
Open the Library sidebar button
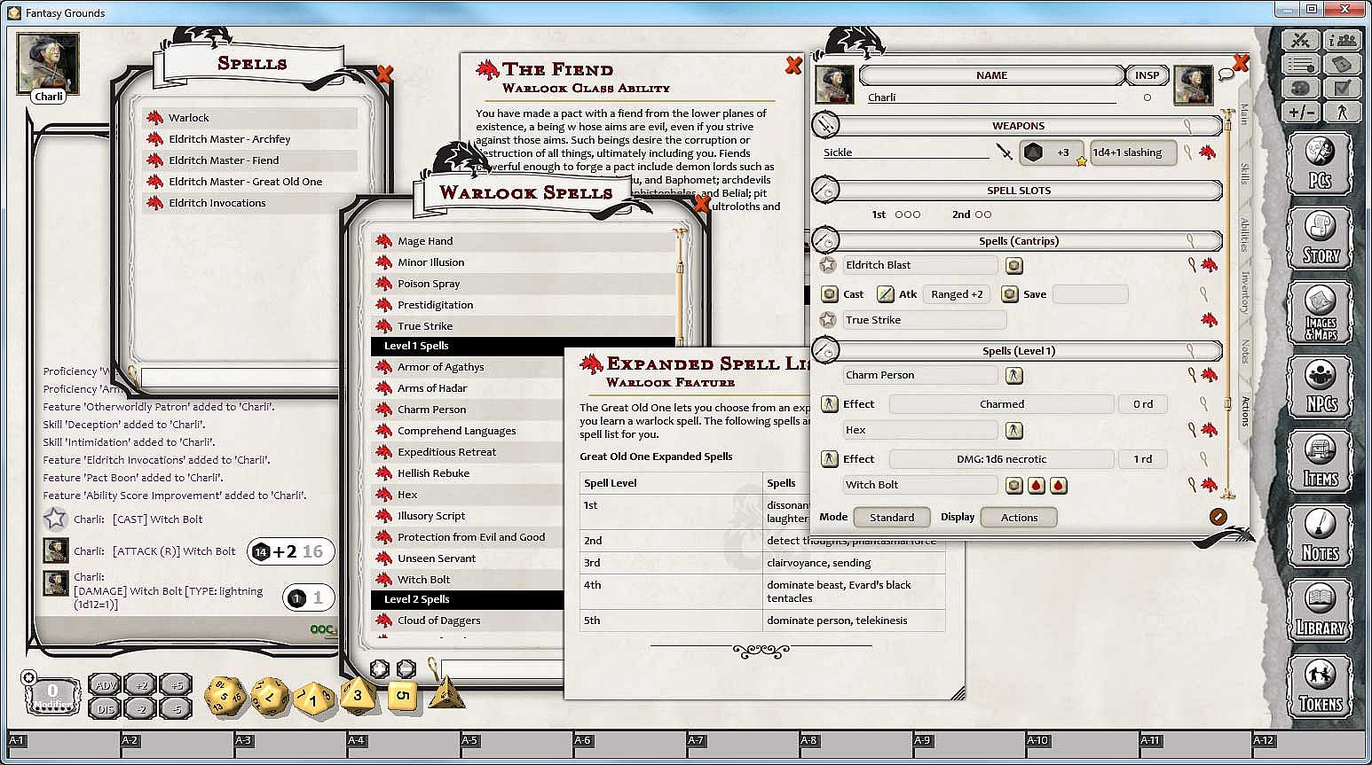pos(1321,611)
